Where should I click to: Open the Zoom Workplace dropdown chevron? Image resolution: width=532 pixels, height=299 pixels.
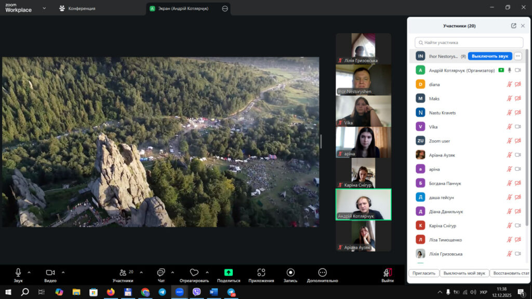(x=44, y=8)
